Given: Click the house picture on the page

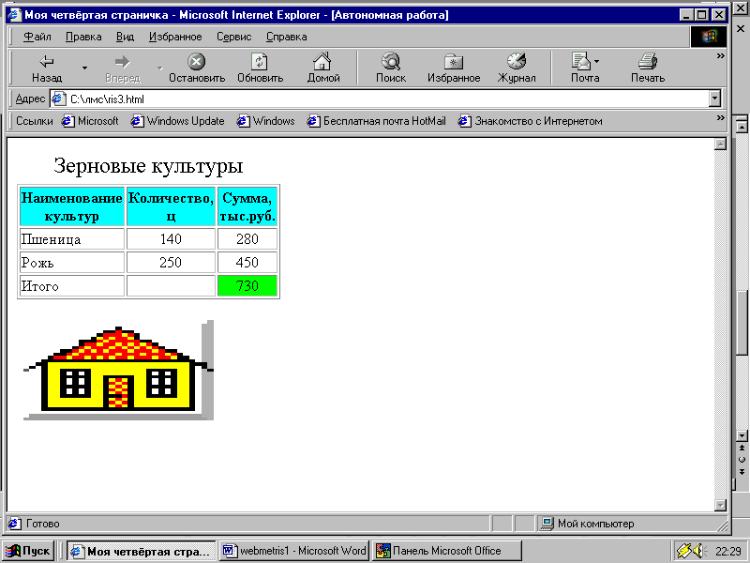Looking at the screenshot, I should (118, 370).
